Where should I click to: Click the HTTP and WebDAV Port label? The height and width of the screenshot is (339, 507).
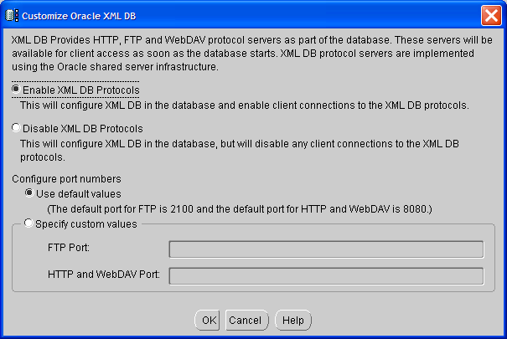tap(106, 275)
